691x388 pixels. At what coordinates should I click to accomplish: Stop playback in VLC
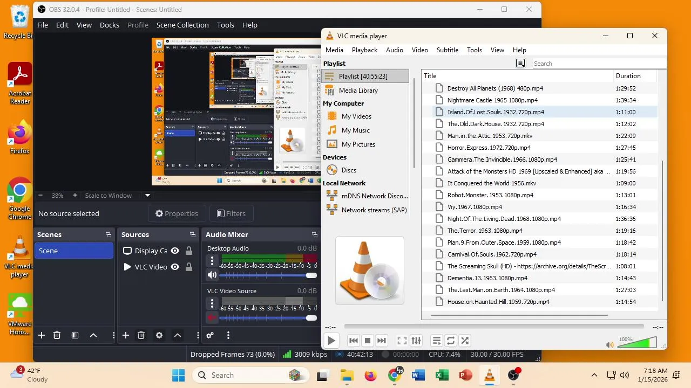pyautogui.click(x=368, y=341)
